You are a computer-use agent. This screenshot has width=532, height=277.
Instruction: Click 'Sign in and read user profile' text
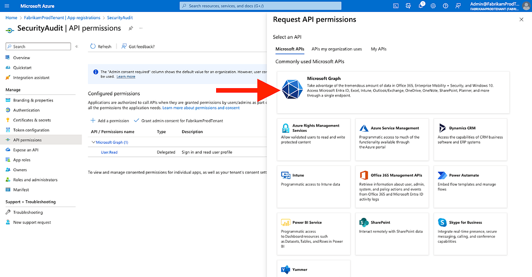tap(207, 153)
